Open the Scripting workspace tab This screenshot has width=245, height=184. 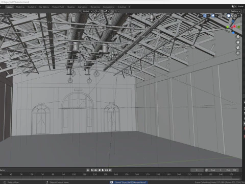click(x=121, y=7)
